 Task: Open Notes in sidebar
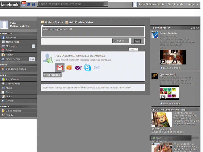click(x=19, y=92)
